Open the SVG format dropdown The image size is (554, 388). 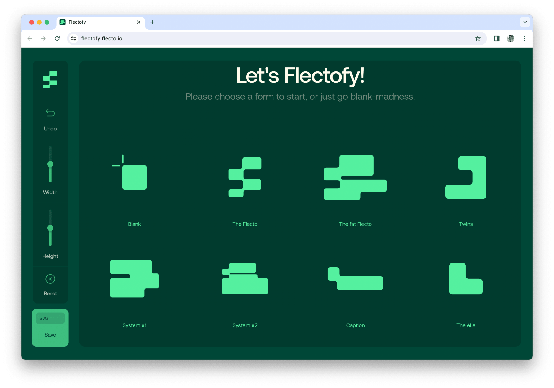pyautogui.click(x=50, y=318)
